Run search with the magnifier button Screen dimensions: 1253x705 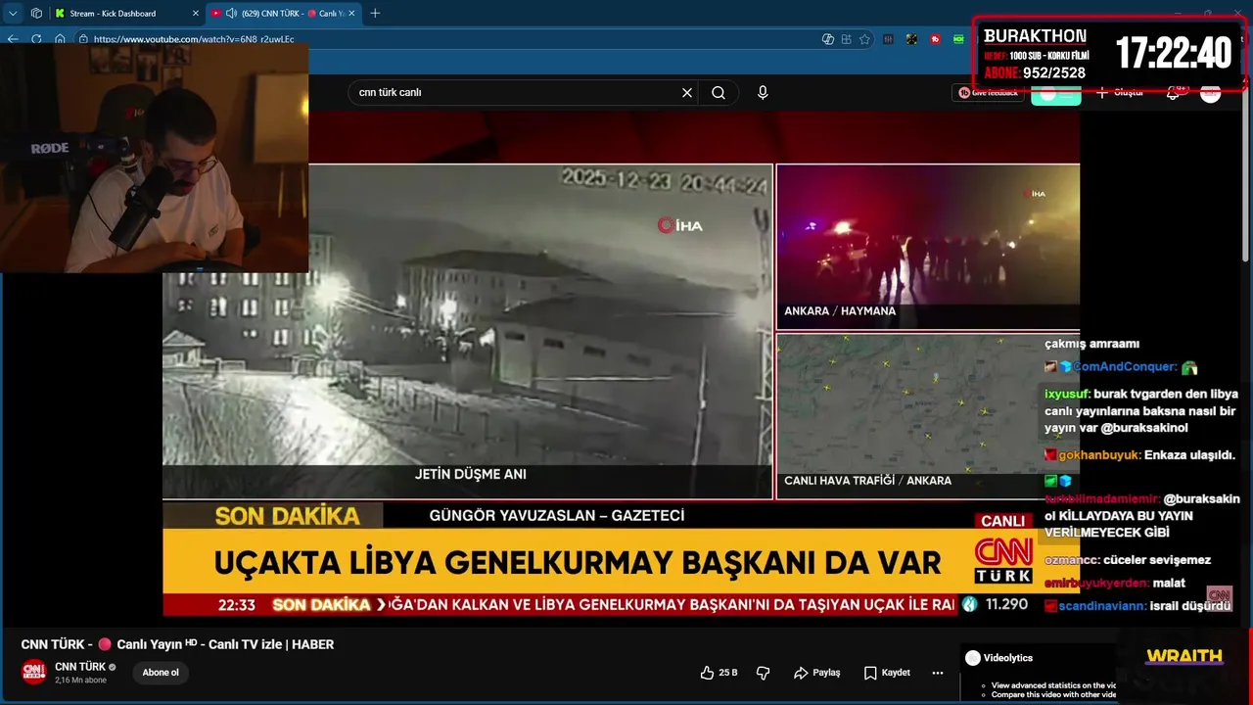coord(719,92)
